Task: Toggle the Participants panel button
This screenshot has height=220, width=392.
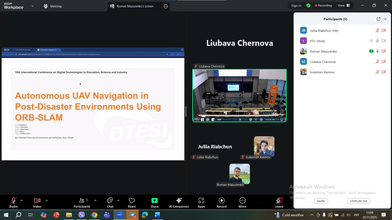Action: (x=82, y=201)
